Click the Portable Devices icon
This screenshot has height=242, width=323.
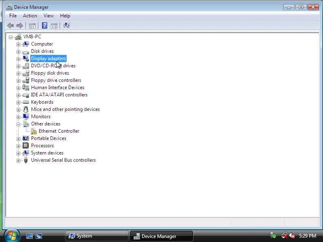[26, 138]
